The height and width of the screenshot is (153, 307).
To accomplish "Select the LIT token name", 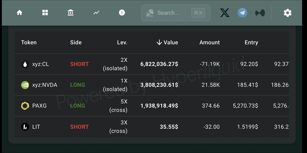I will click(x=36, y=127).
